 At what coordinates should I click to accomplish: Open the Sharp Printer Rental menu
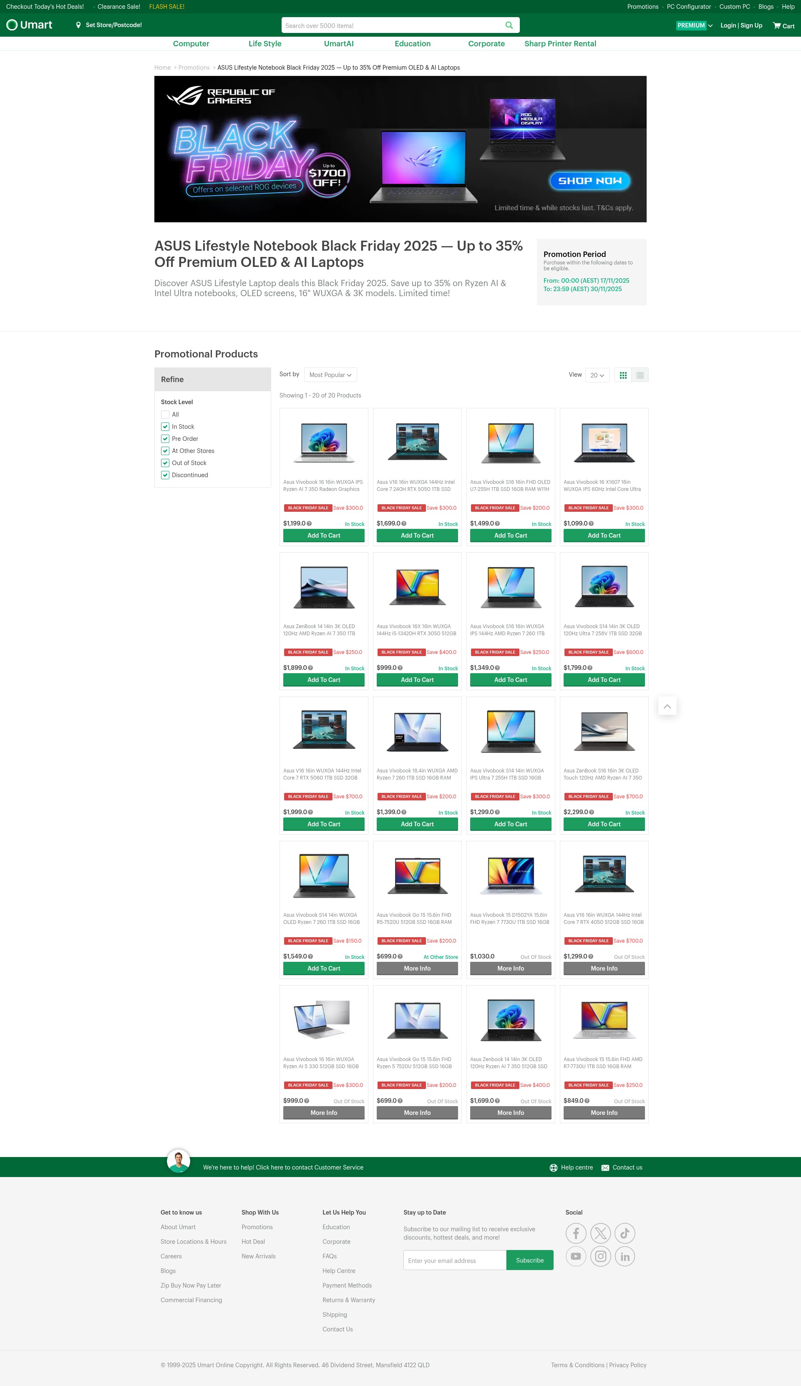pos(560,43)
